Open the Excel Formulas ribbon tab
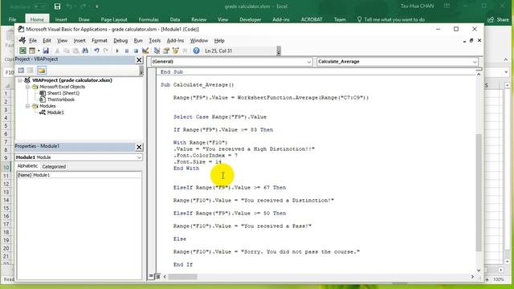Image resolution: width=514 pixels, height=289 pixels. [x=149, y=19]
